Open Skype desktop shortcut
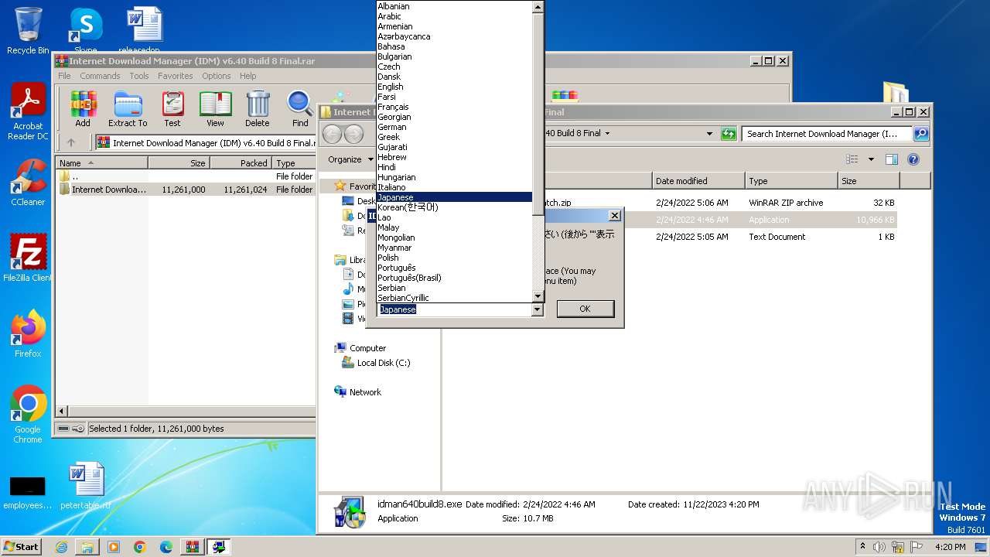The height and width of the screenshot is (557, 990). pos(85,29)
